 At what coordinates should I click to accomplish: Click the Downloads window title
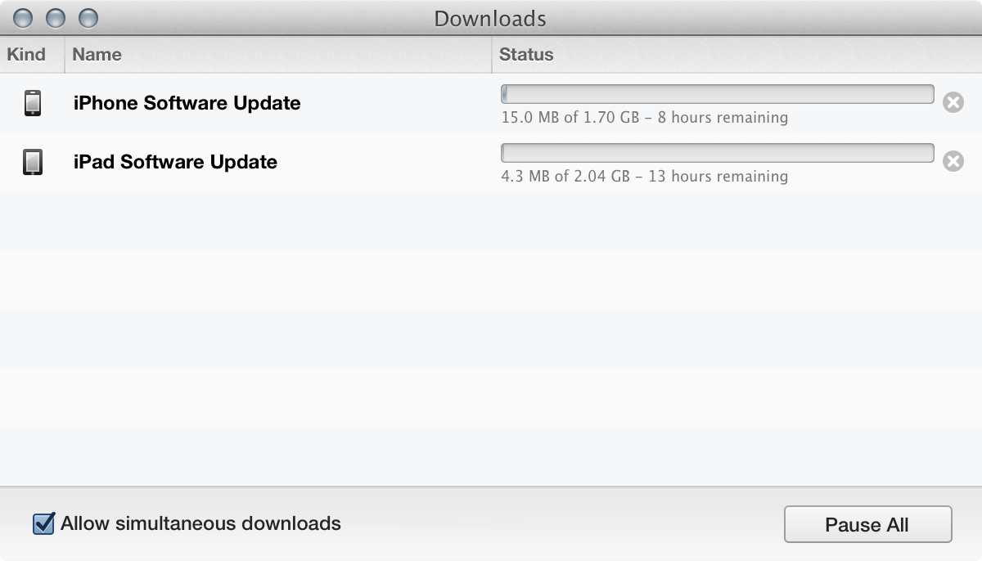coord(490,18)
